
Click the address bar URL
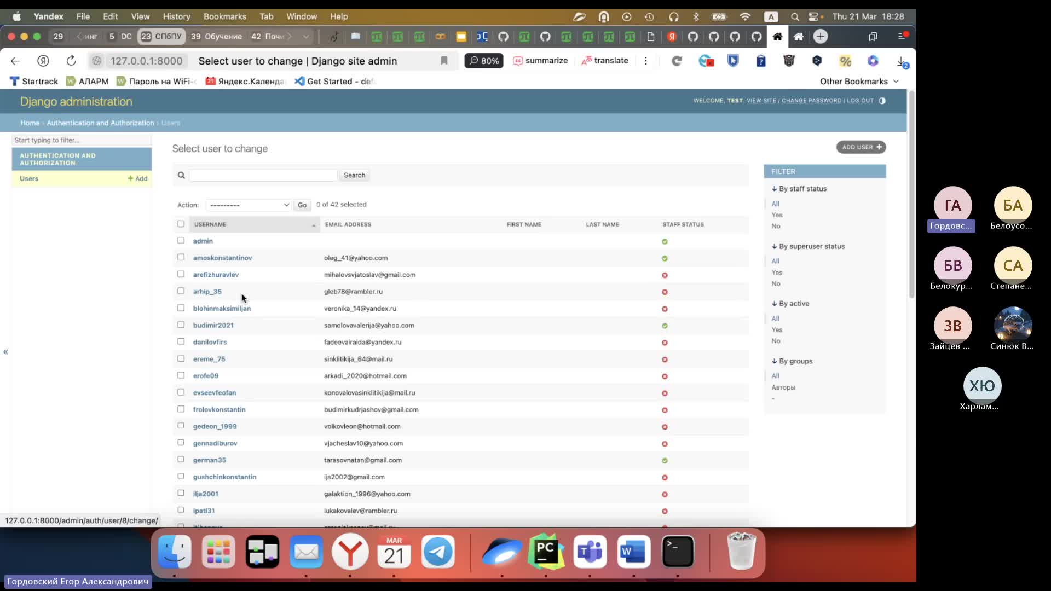point(146,61)
